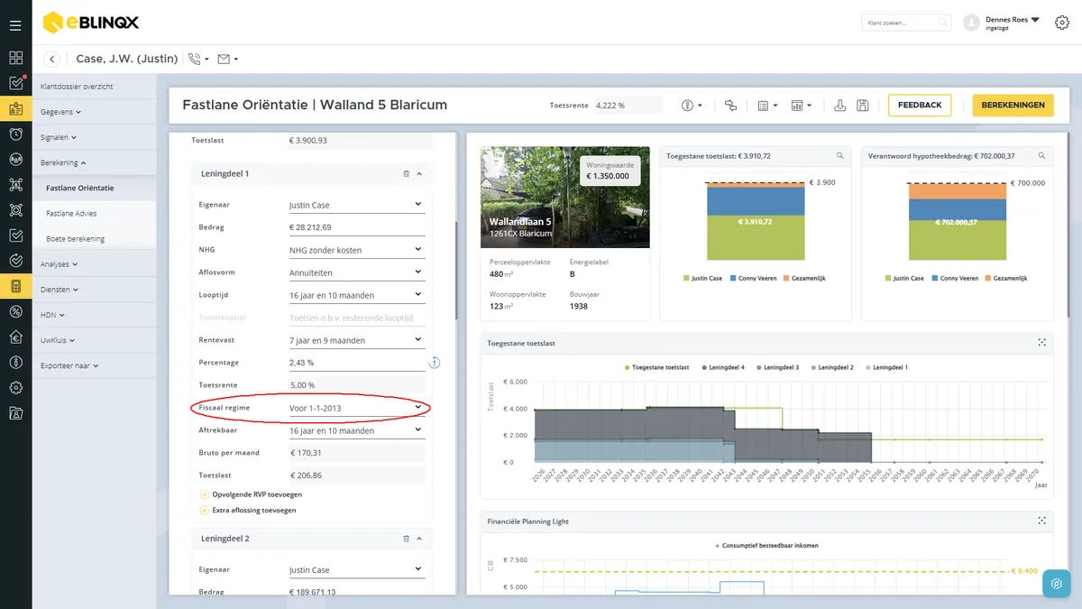Viewport: 1082px width, 609px height.
Task: Toggle 'Leningdeel 1' in the chart legend
Action: 886,368
